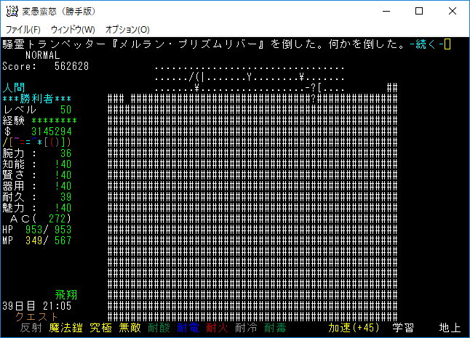Click the 究極 status indicator
The height and width of the screenshot is (338, 470).
tap(100, 329)
